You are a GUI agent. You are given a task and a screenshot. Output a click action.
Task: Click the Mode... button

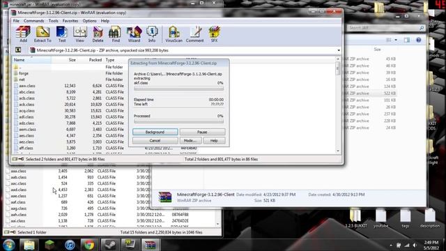click(x=190, y=141)
